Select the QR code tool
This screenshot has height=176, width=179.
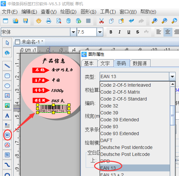7,155
